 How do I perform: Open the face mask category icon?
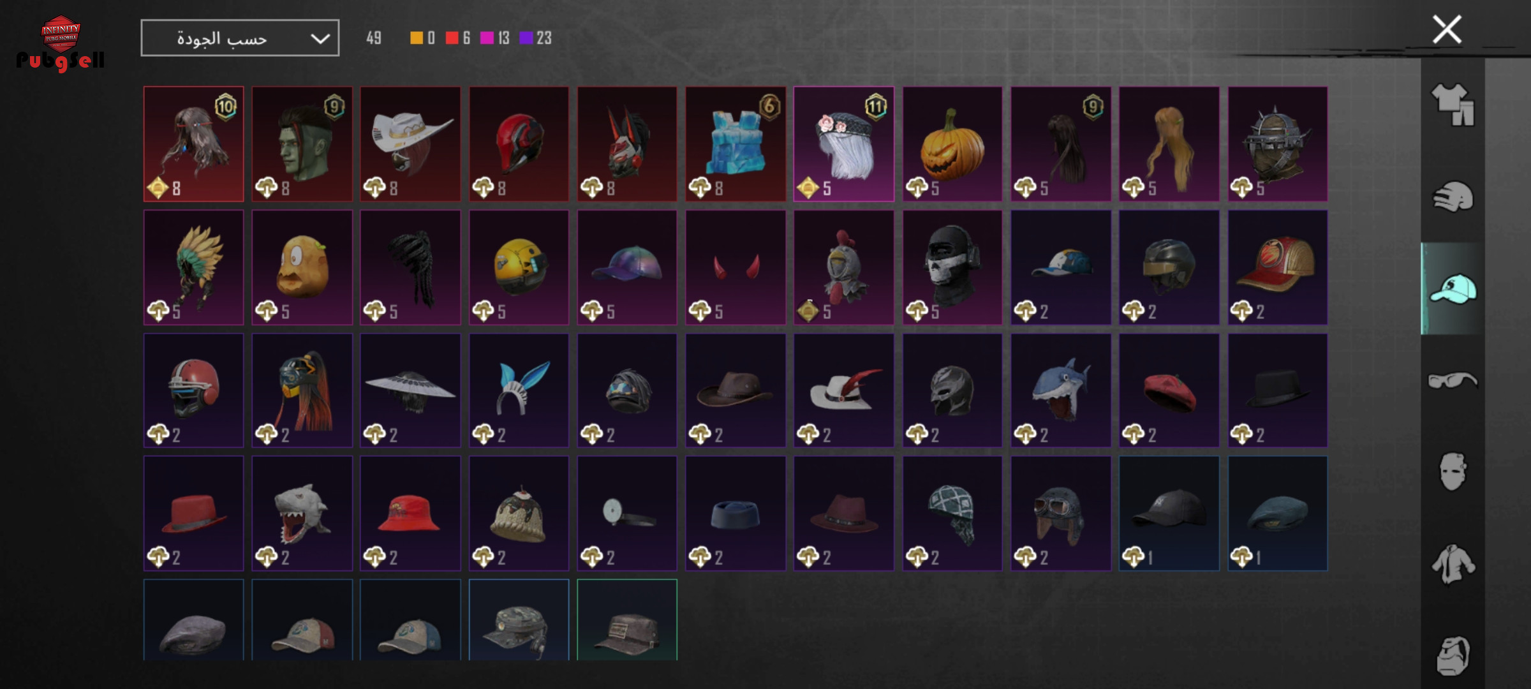coord(1453,471)
